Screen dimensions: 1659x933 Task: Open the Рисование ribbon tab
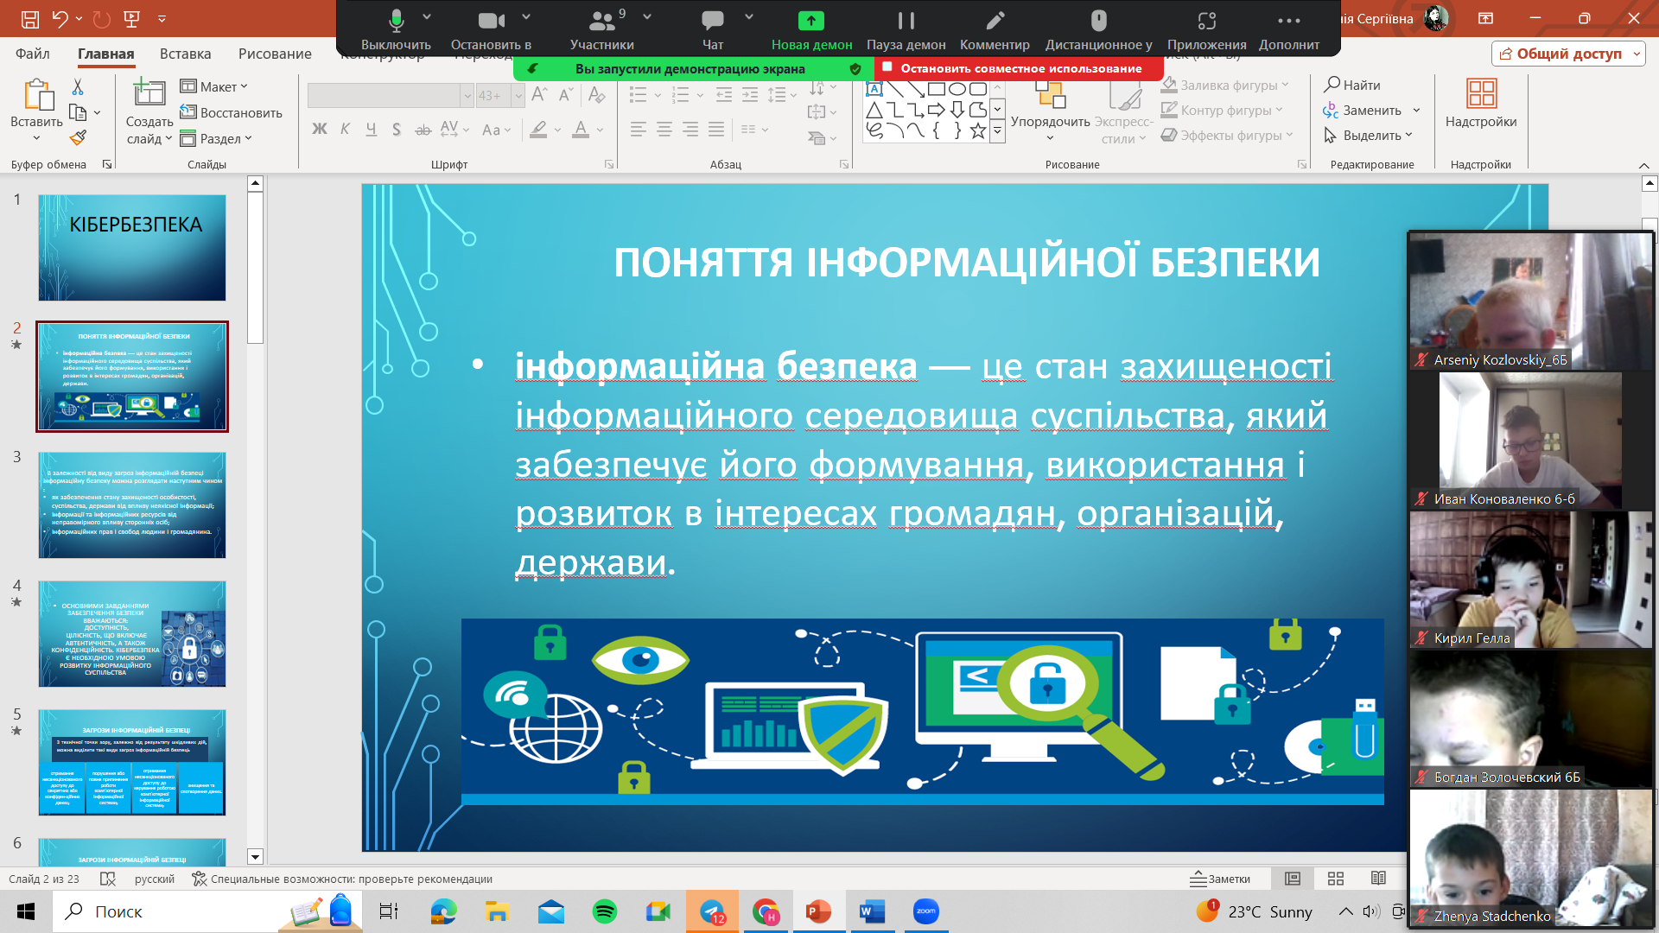[275, 54]
